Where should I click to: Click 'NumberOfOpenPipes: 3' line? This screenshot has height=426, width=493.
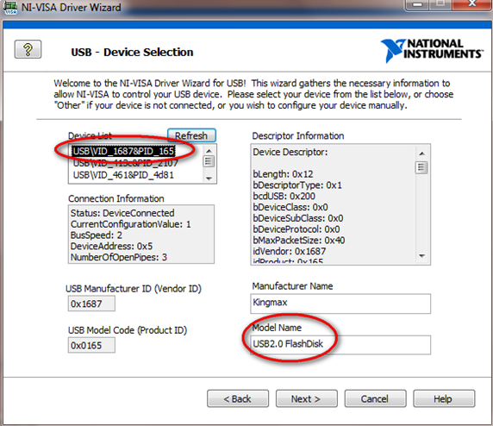[119, 257]
